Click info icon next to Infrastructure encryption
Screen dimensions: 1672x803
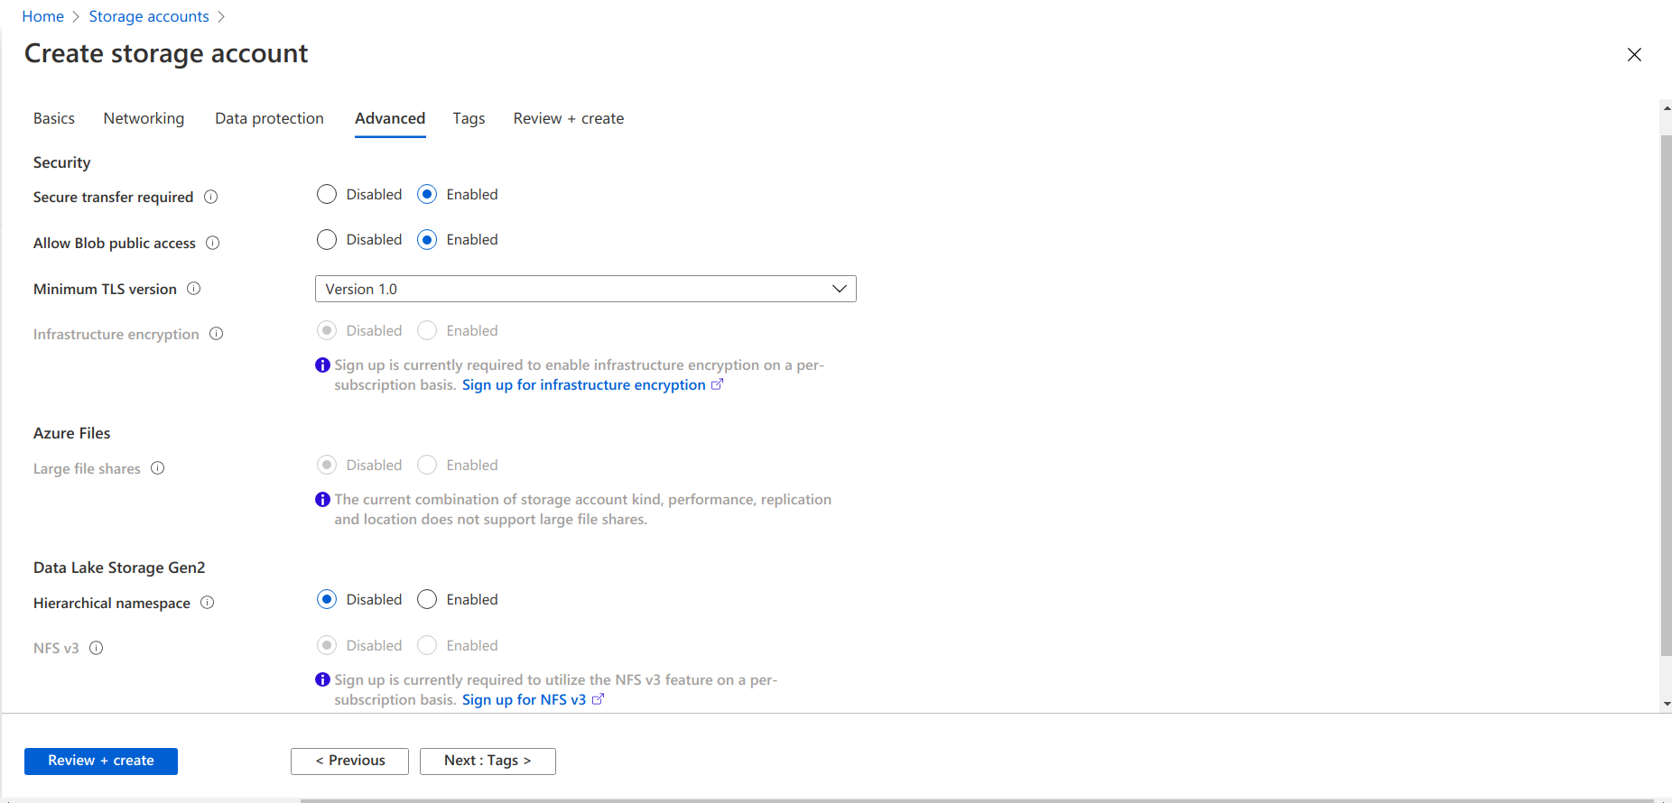pyautogui.click(x=217, y=334)
